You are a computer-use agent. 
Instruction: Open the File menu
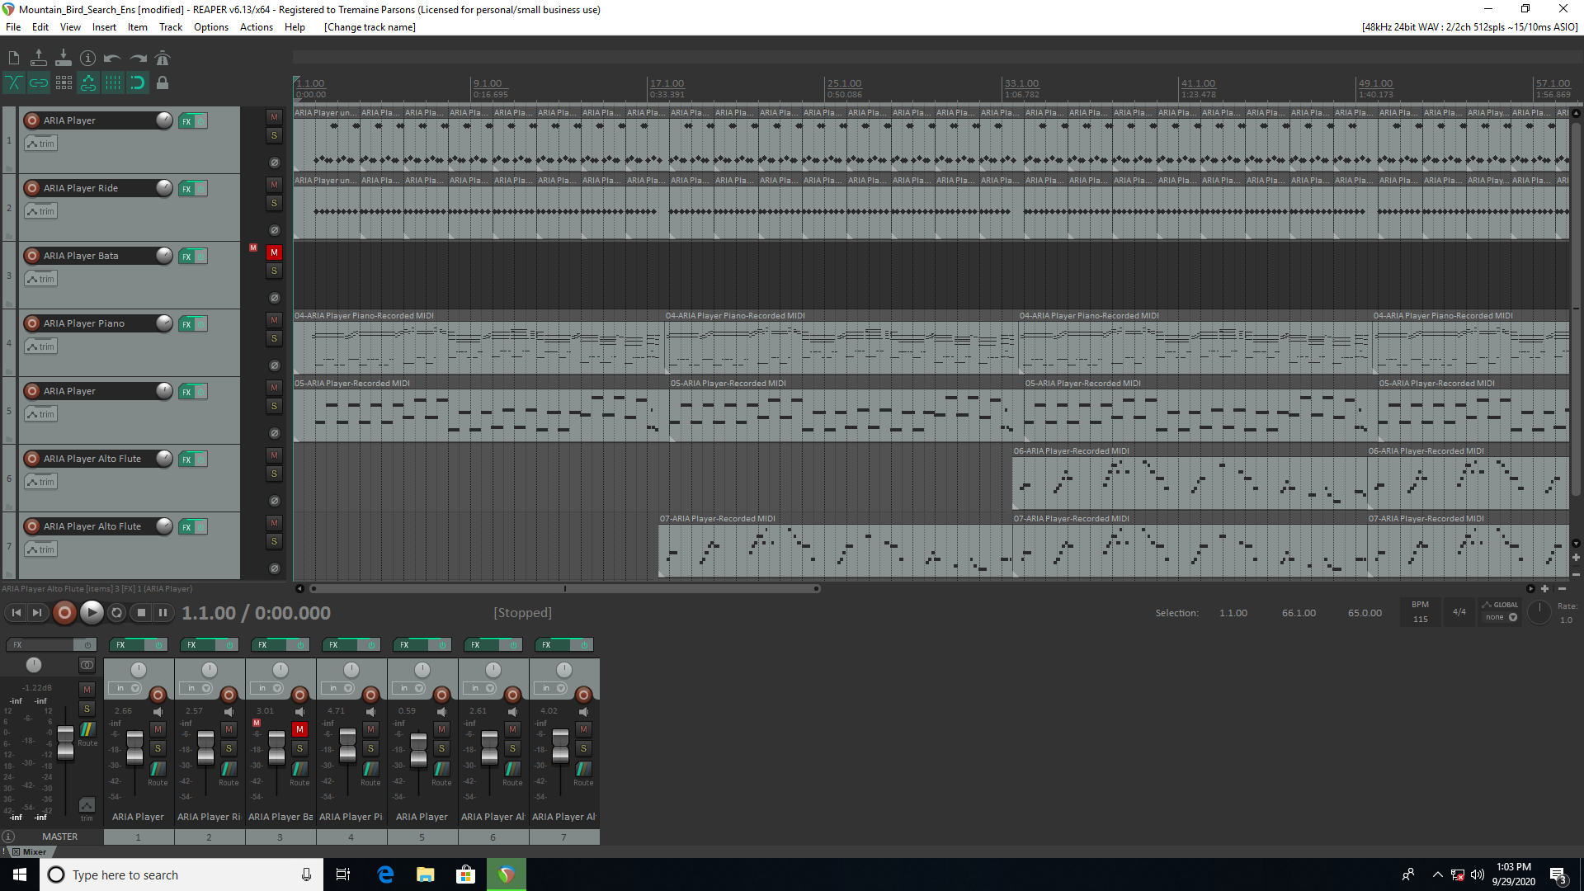coord(13,27)
